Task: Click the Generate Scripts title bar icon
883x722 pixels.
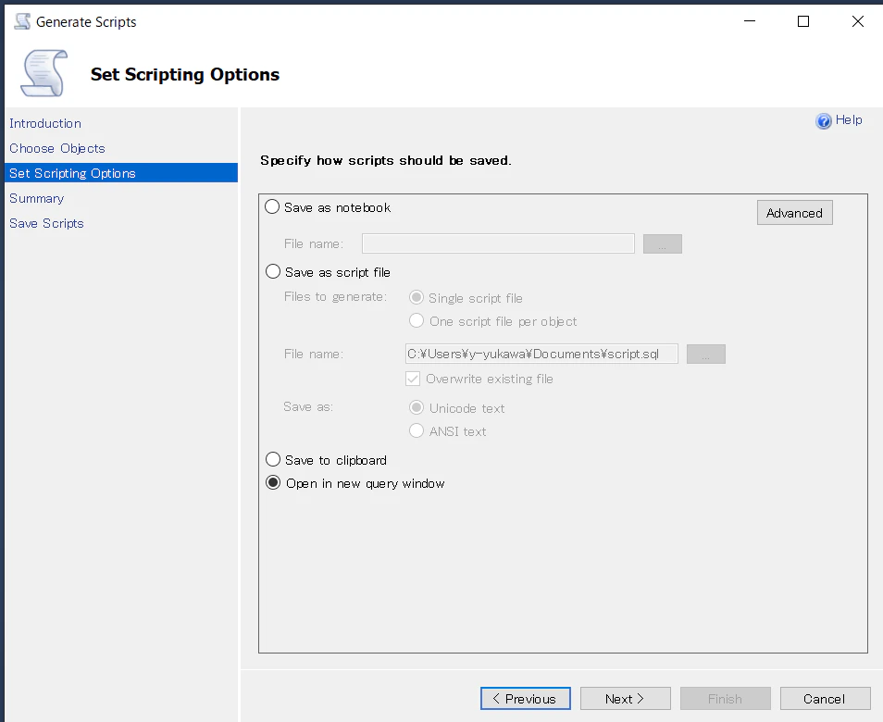Action: click(22, 21)
